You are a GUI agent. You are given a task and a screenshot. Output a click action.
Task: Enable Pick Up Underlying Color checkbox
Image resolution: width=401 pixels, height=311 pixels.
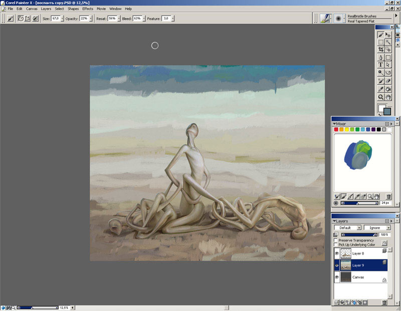click(x=336, y=245)
